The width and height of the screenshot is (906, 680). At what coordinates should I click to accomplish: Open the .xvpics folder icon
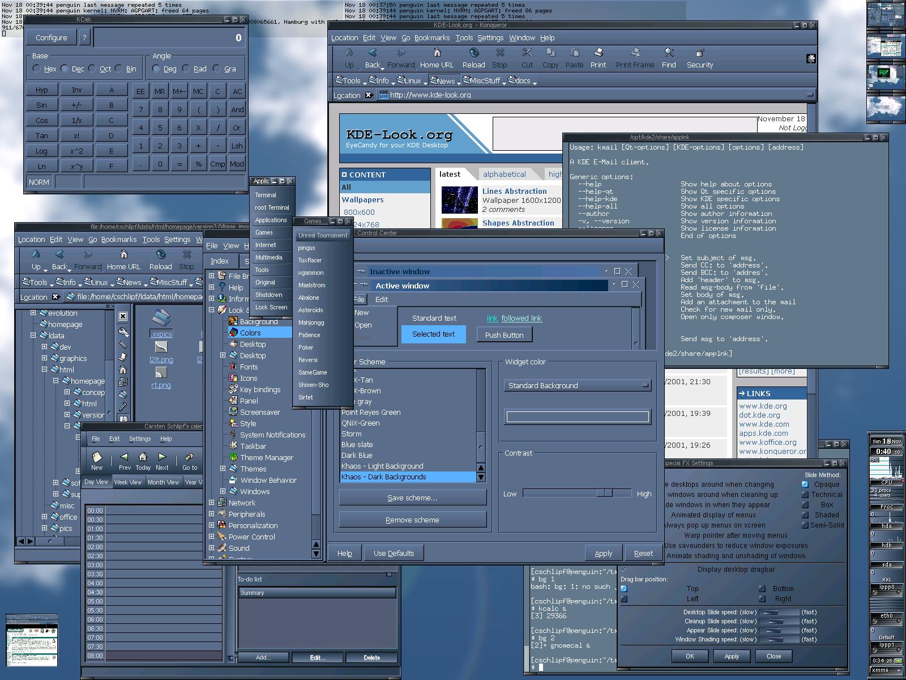[161, 318]
